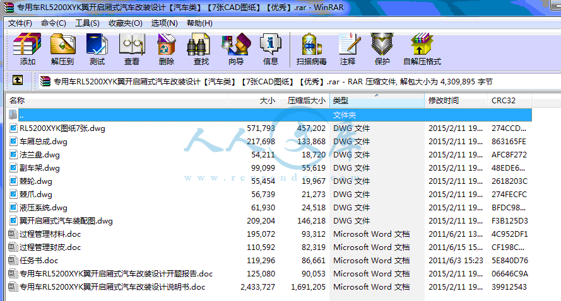Viewport: 561px width, 301px height.
Task: Sort by 压缩后大小 column header
Action: 304,100
